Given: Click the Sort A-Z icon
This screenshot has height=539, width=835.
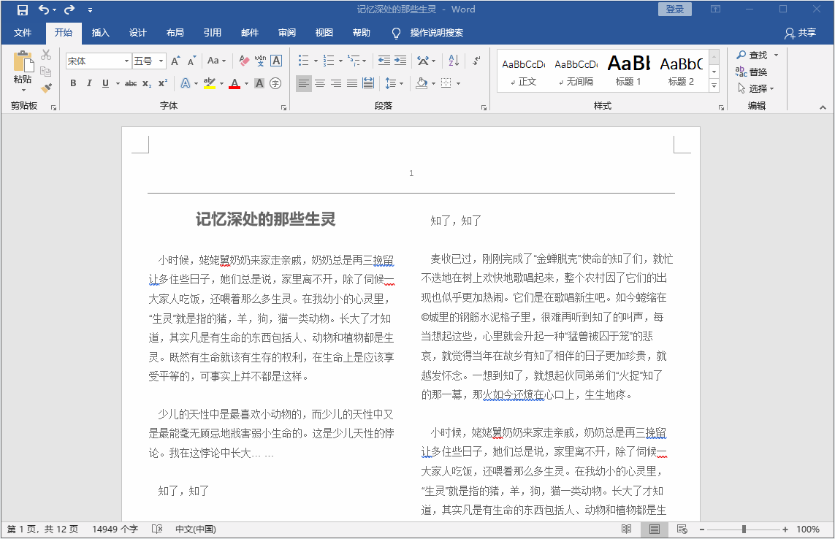Looking at the screenshot, I should 454,61.
